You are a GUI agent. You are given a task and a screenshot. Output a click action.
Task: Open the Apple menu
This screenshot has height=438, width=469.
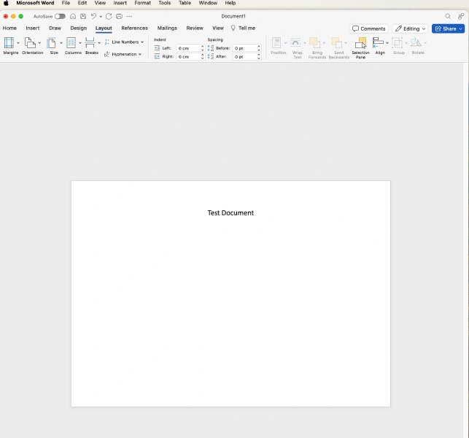click(x=6, y=3)
